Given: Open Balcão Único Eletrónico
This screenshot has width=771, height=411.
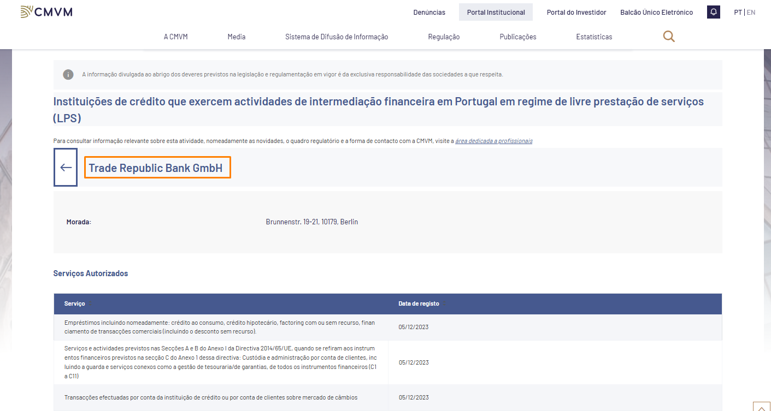Looking at the screenshot, I should click(656, 12).
